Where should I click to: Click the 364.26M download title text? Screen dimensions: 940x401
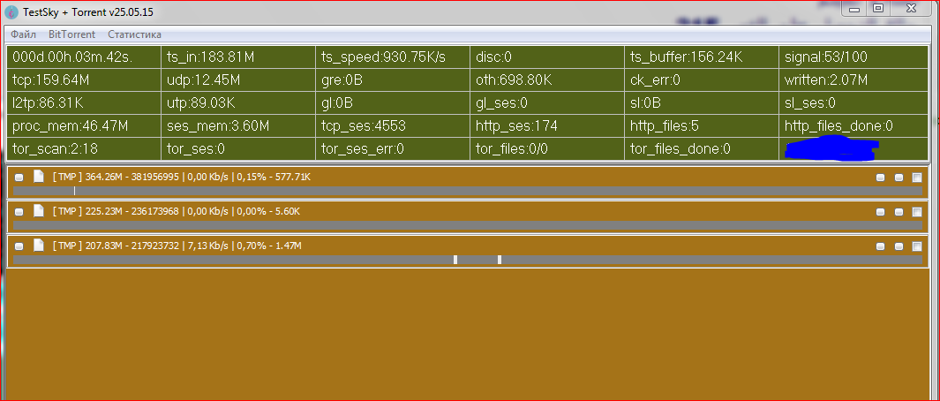pyautogui.click(x=181, y=178)
